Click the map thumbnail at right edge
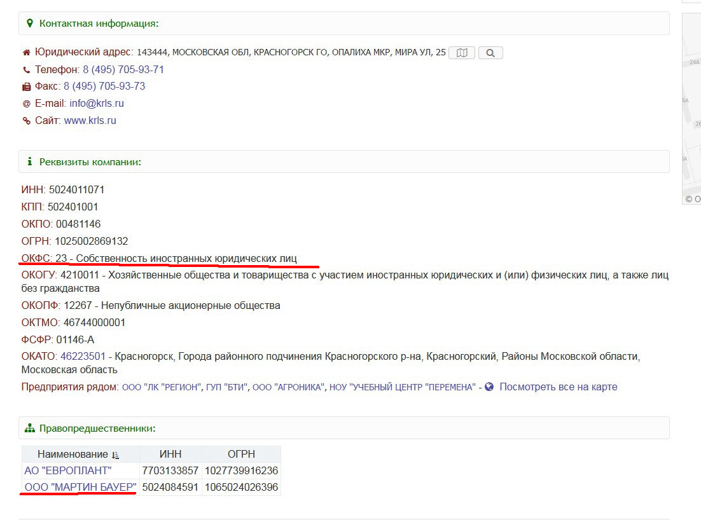This screenshot has width=701, height=520. (691, 109)
